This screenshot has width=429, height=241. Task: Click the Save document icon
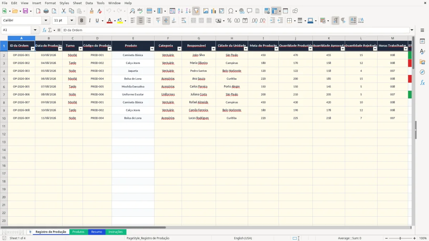(x=25, y=11)
